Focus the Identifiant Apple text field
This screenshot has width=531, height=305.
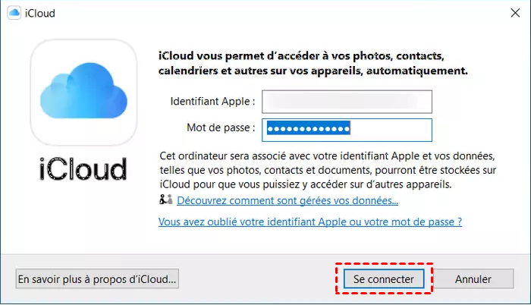[x=347, y=102]
